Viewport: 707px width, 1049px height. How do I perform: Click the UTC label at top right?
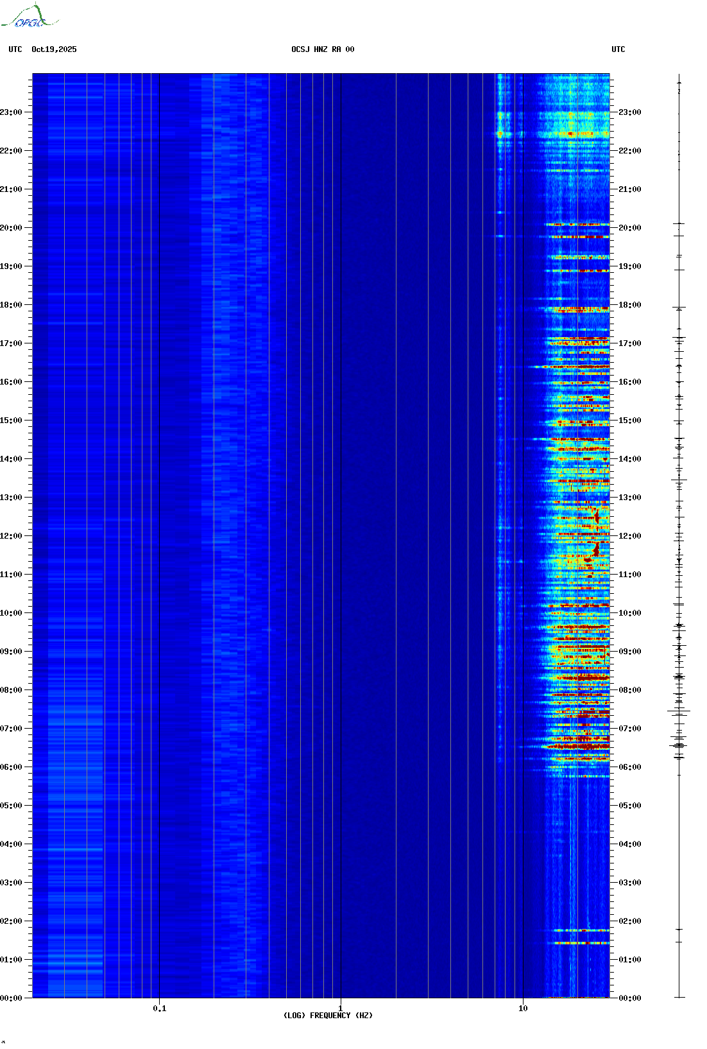coord(618,49)
